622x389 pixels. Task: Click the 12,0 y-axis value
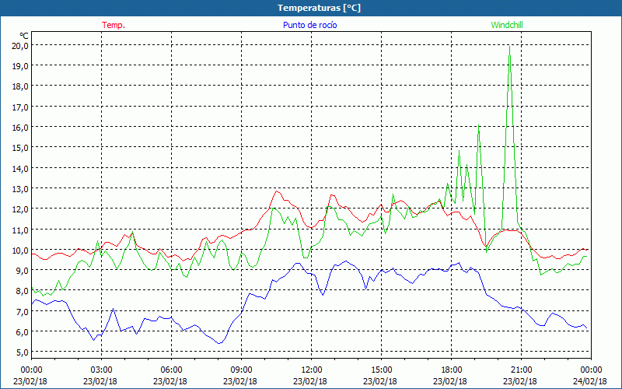pyautogui.click(x=21, y=209)
